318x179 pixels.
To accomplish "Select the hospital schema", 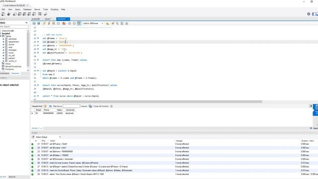I will click(6, 33).
